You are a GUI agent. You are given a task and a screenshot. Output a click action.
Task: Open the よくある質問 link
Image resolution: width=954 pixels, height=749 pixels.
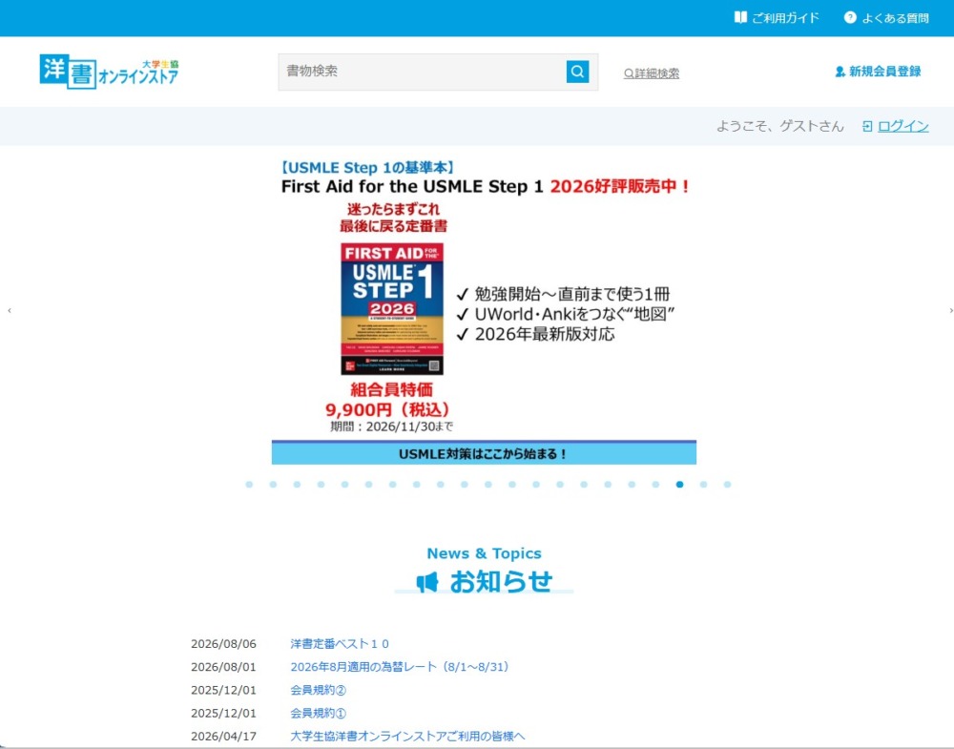(x=895, y=18)
